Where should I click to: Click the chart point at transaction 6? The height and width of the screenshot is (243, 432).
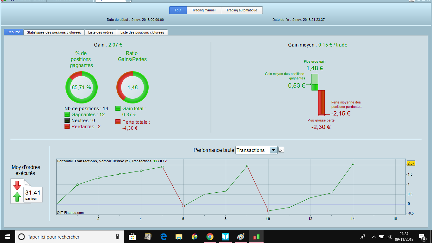click(x=183, y=206)
